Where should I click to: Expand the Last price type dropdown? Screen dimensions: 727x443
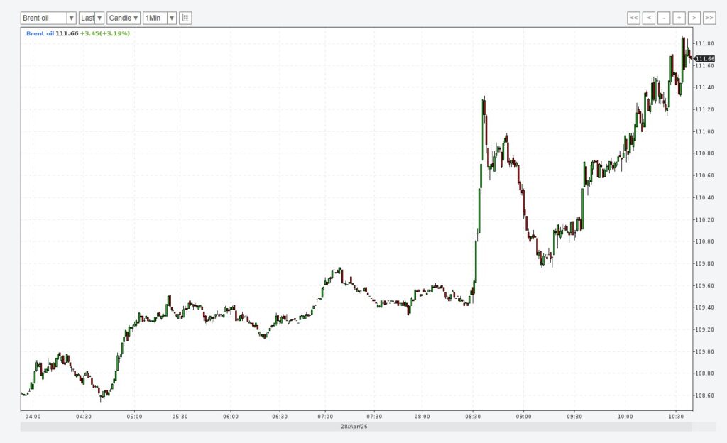[x=92, y=18]
